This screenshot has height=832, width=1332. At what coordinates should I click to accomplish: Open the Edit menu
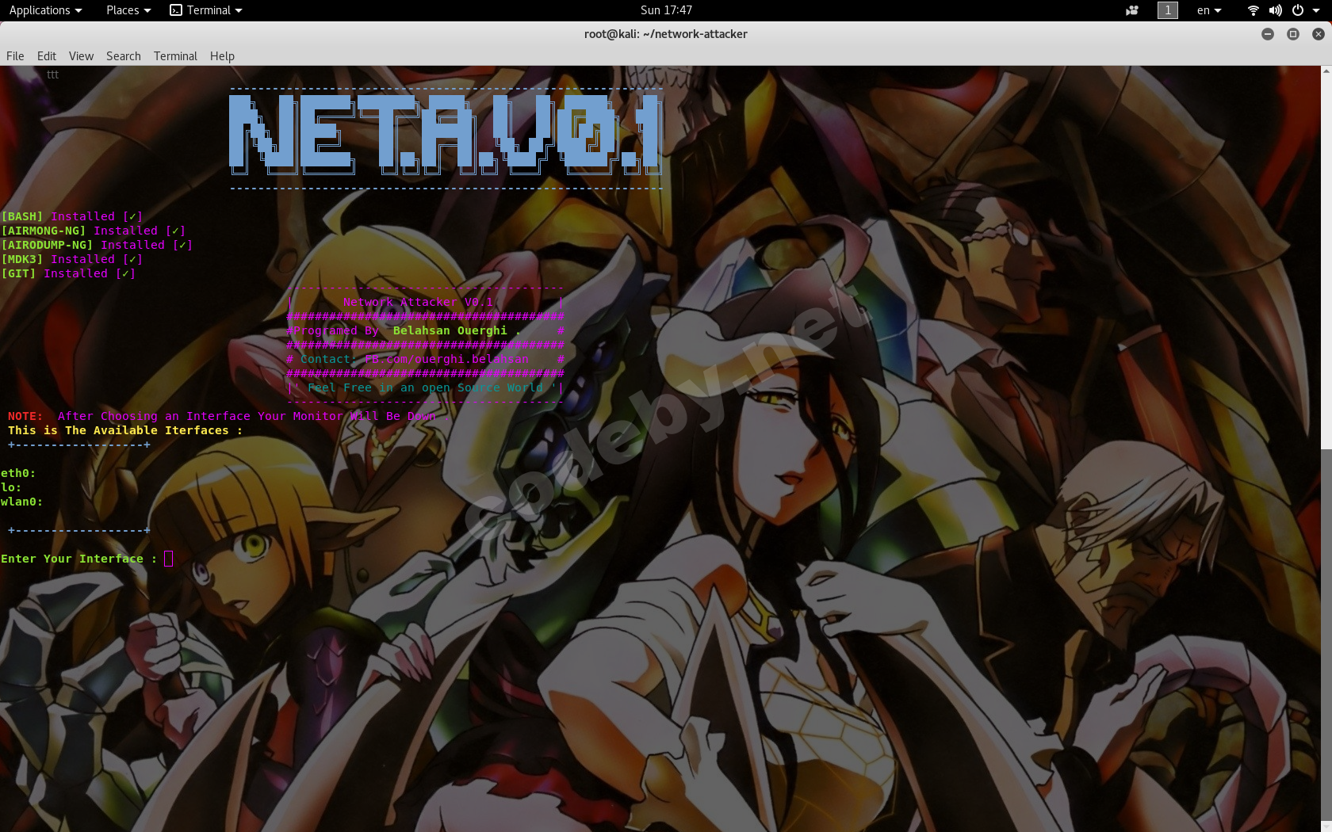click(x=47, y=56)
